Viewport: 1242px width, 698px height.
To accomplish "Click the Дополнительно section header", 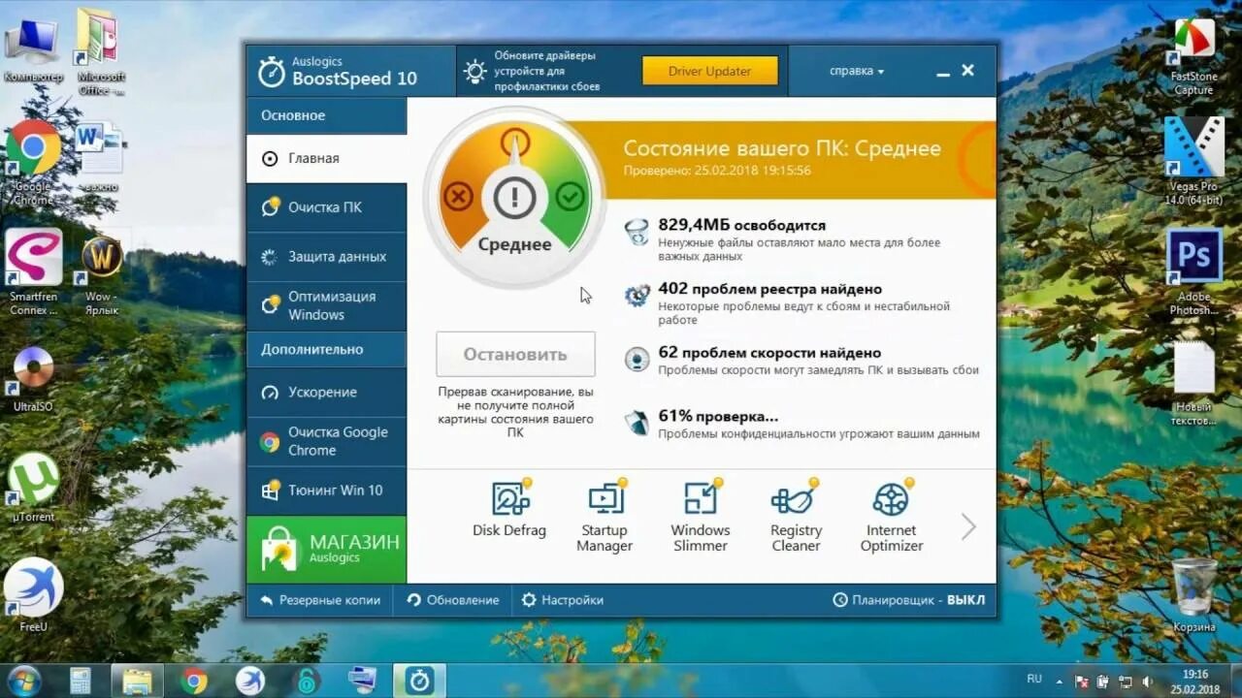I will 326,349.
